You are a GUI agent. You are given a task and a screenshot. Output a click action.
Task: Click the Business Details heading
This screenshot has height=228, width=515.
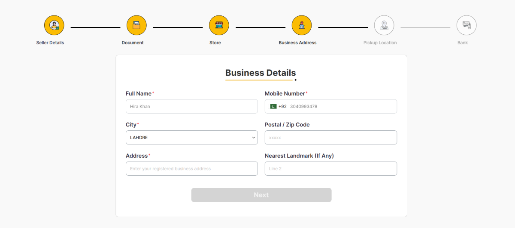(261, 73)
